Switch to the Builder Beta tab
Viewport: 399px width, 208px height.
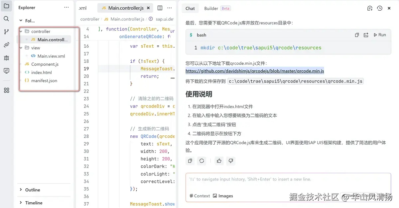[217, 8]
